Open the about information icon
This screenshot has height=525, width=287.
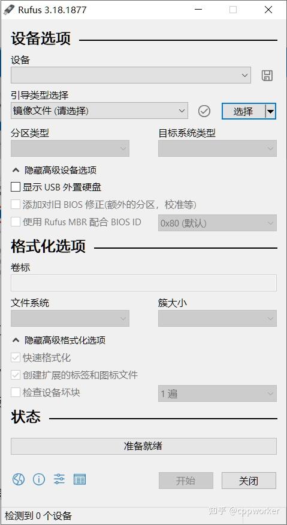click(39, 479)
